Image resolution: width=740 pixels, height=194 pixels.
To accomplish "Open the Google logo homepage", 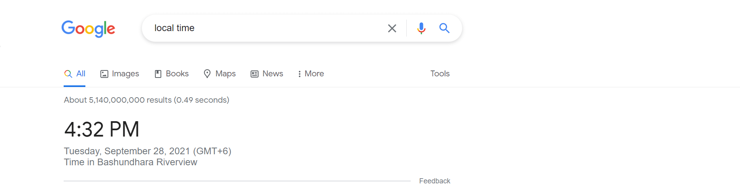I will pyautogui.click(x=88, y=29).
